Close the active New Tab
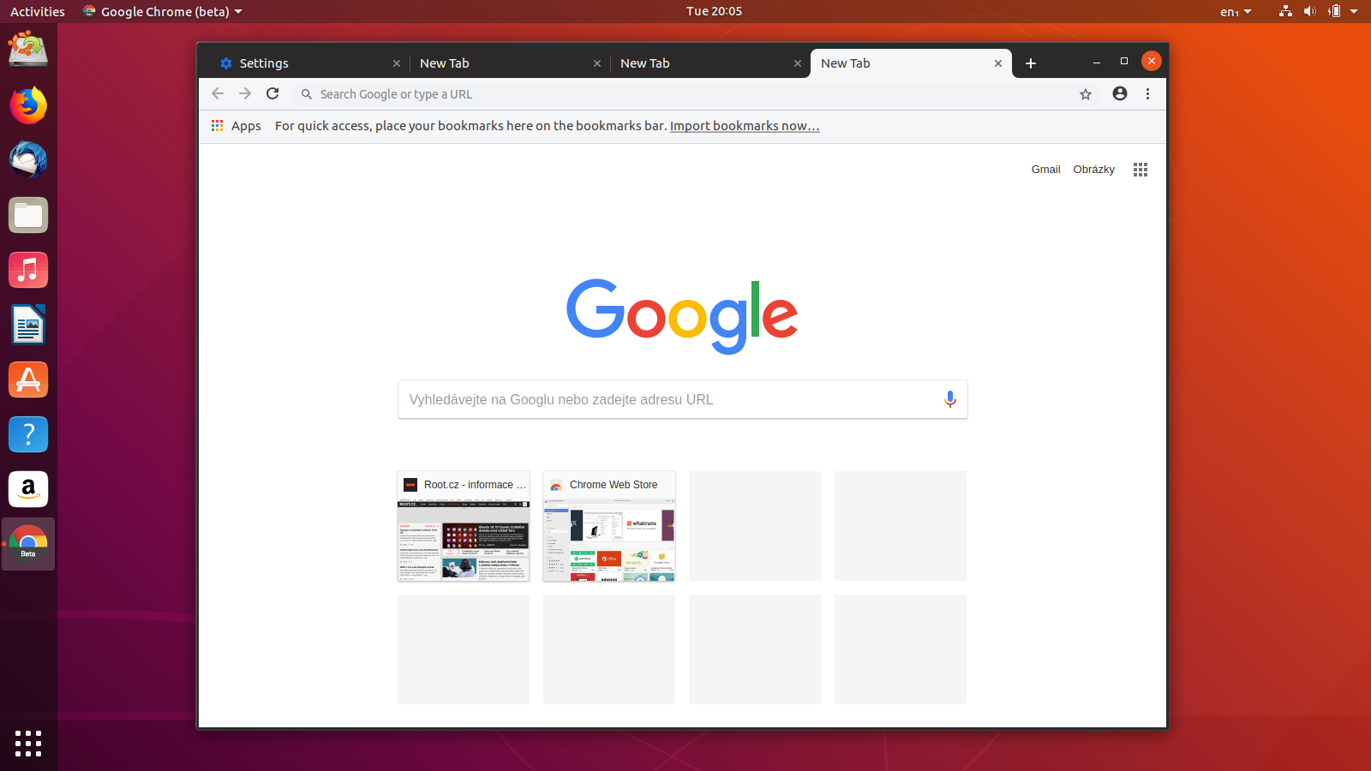Image resolution: width=1371 pixels, height=771 pixels. coord(998,63)
